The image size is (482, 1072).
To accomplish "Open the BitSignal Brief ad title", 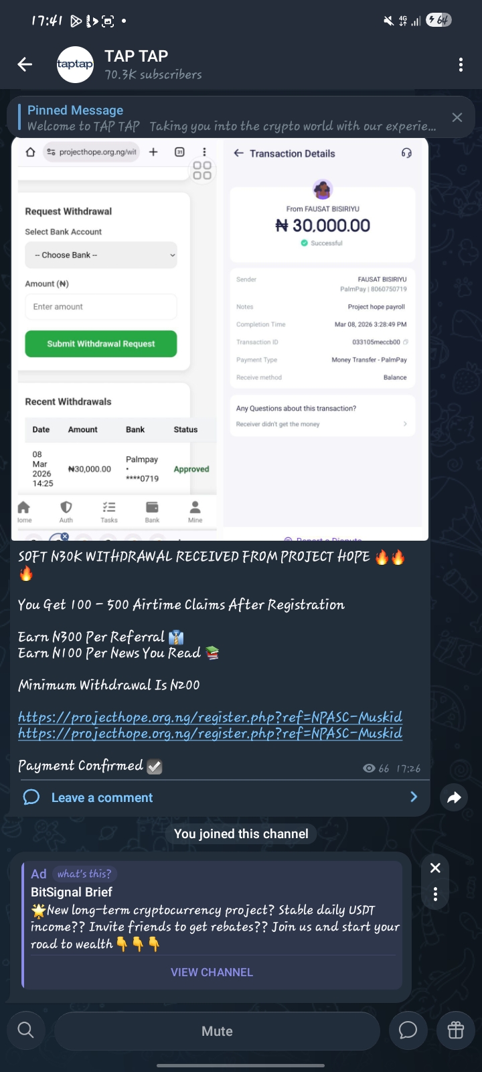I will [x=72, y=892].
